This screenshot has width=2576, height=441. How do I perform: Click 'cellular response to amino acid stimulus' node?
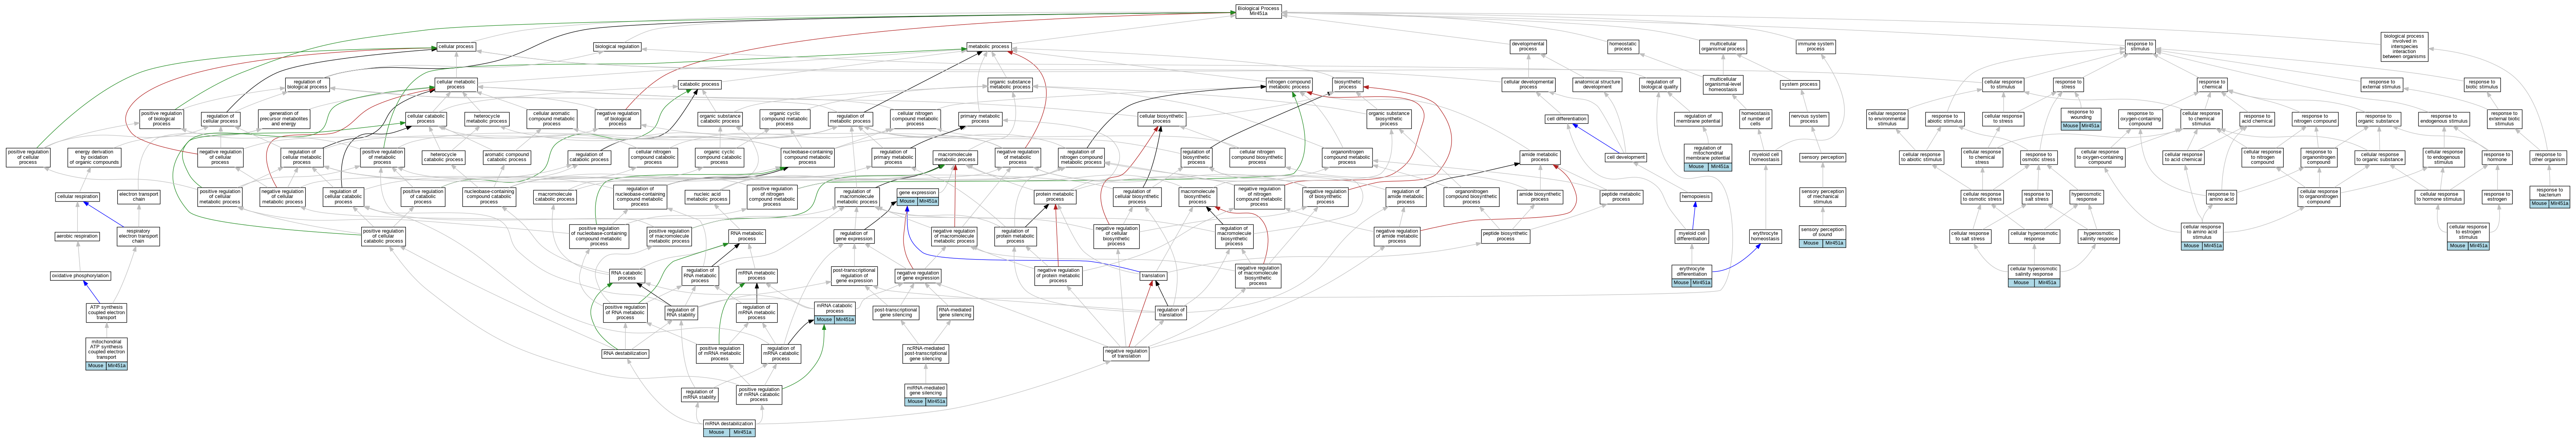point(2202,236)
